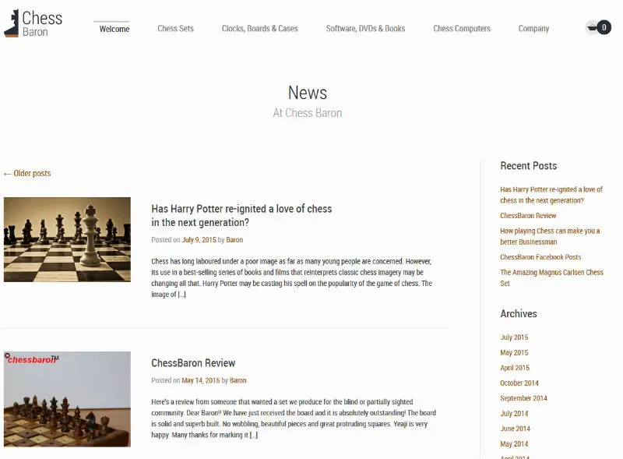The image size is (623, 459).
Task: Open the ChessBaron Review post title
Action: pyautogui.click(x=193, y=363)
